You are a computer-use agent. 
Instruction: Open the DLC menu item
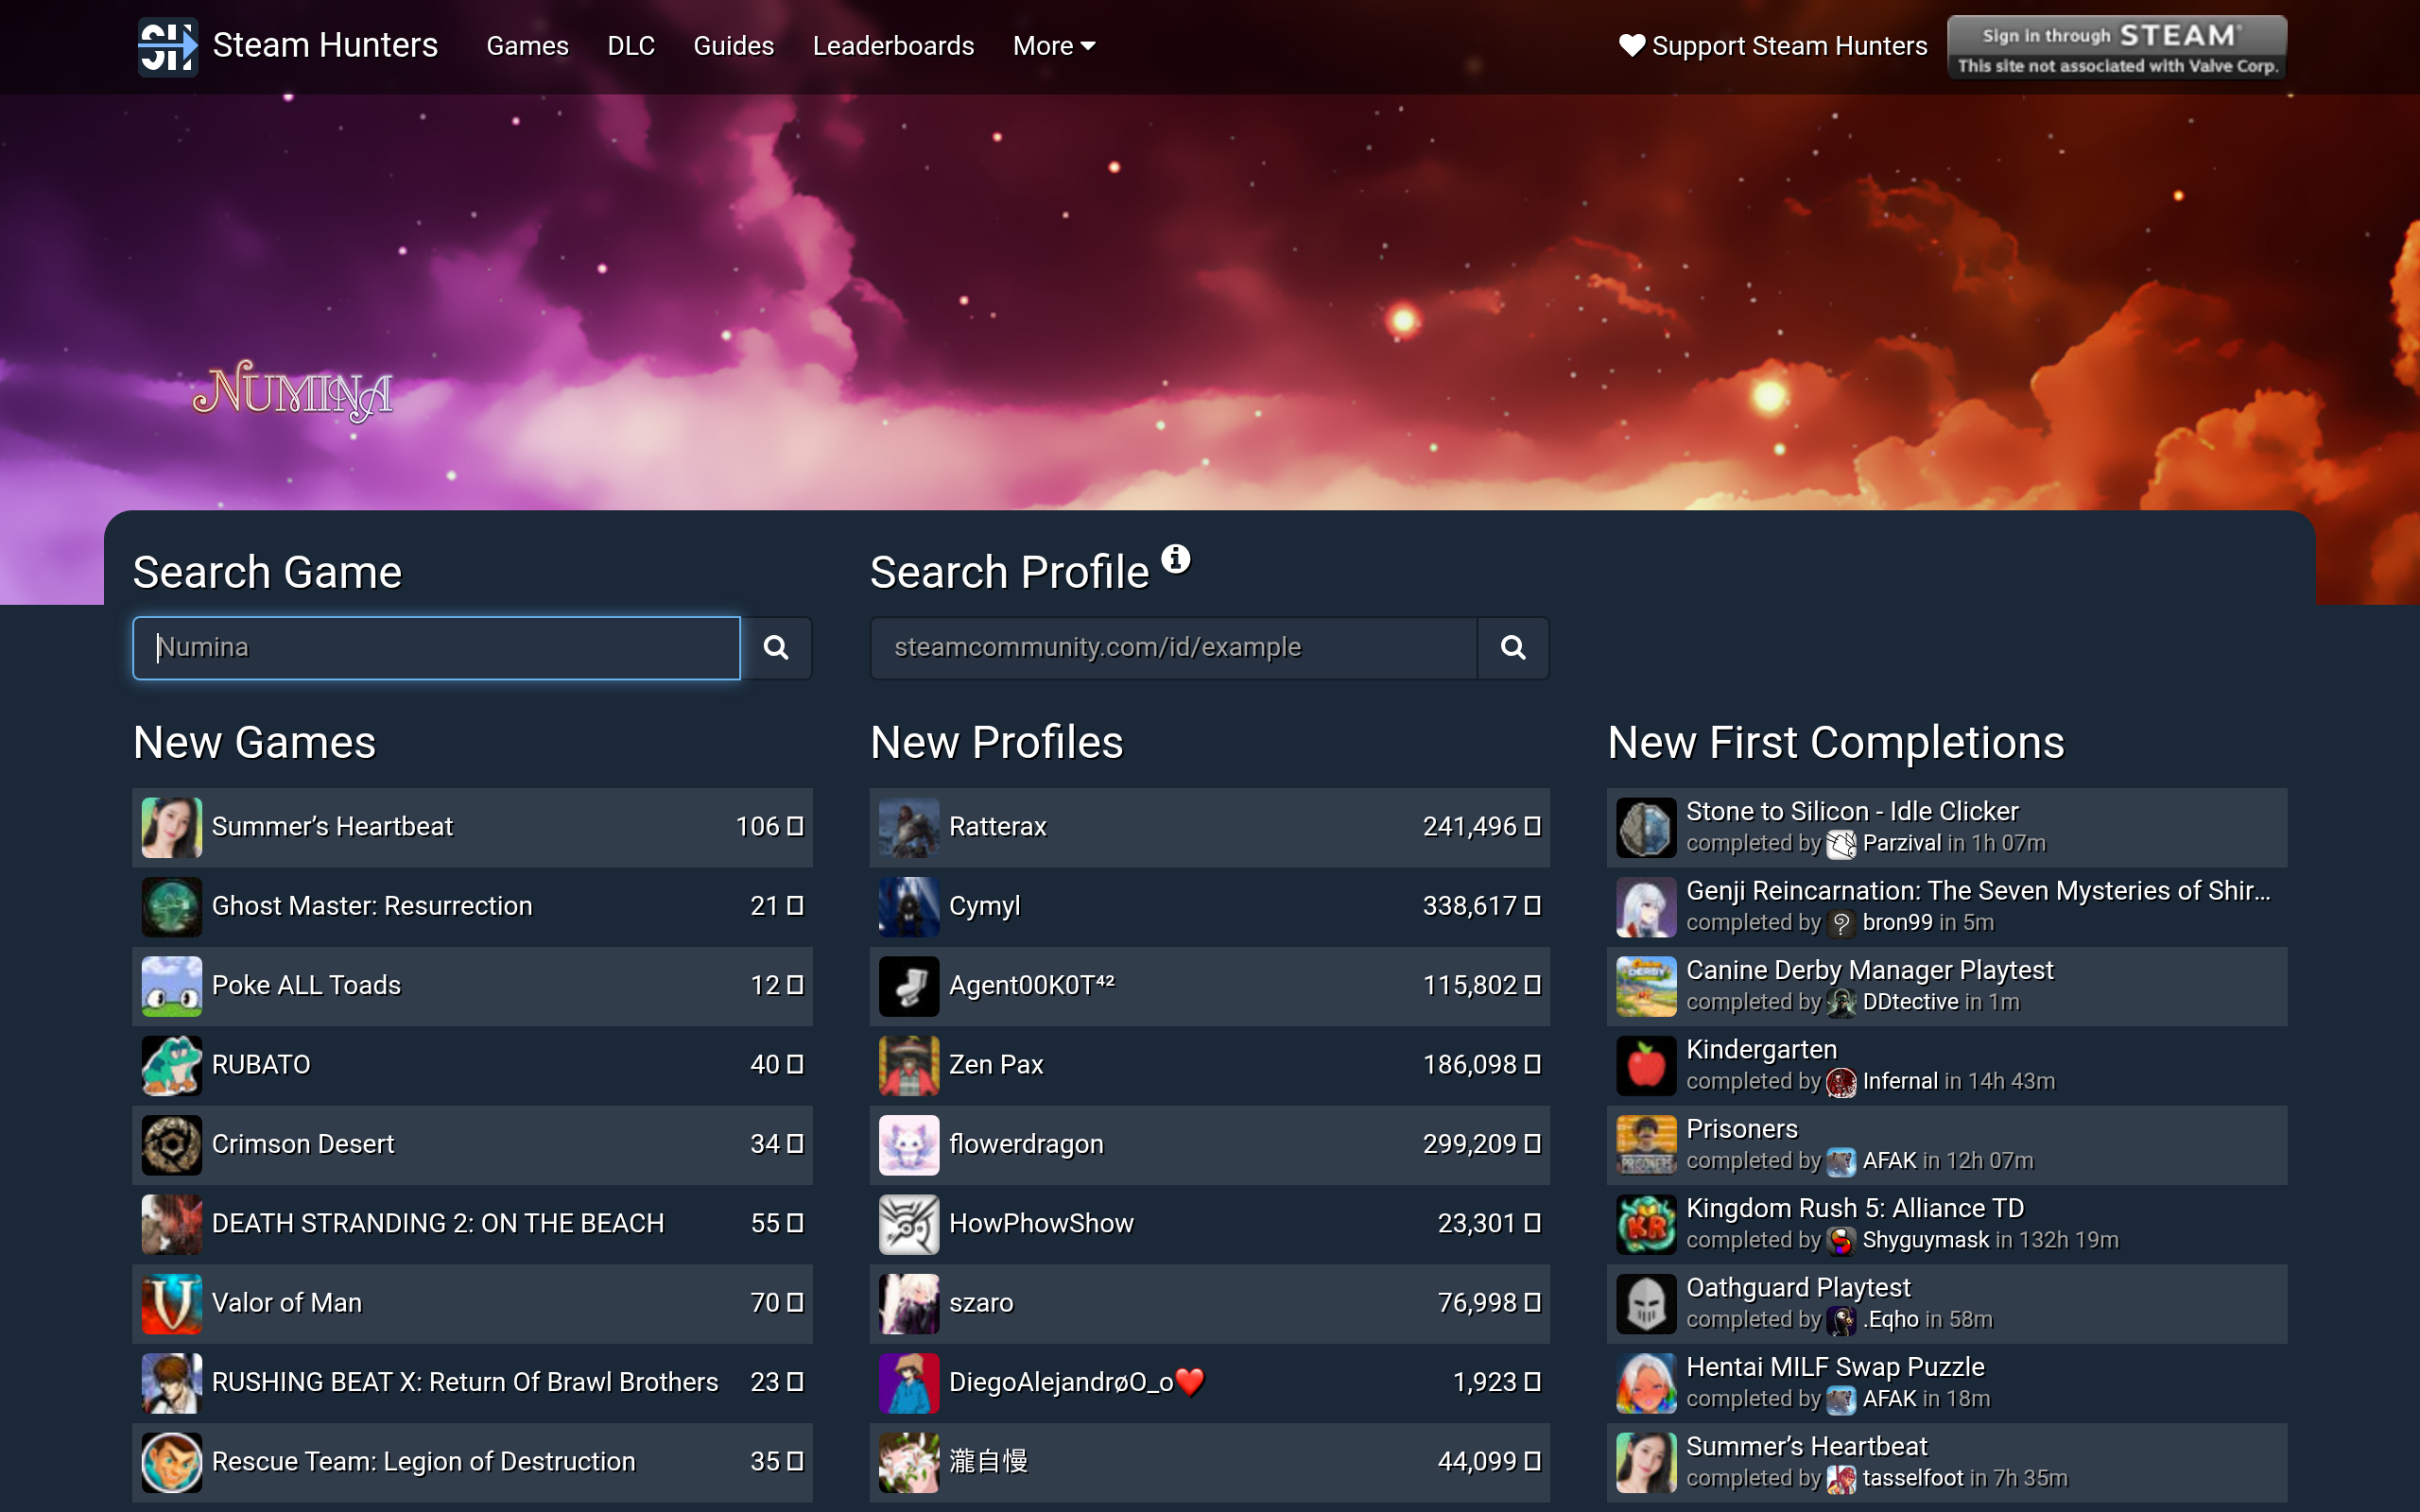[x=631, y=46]
